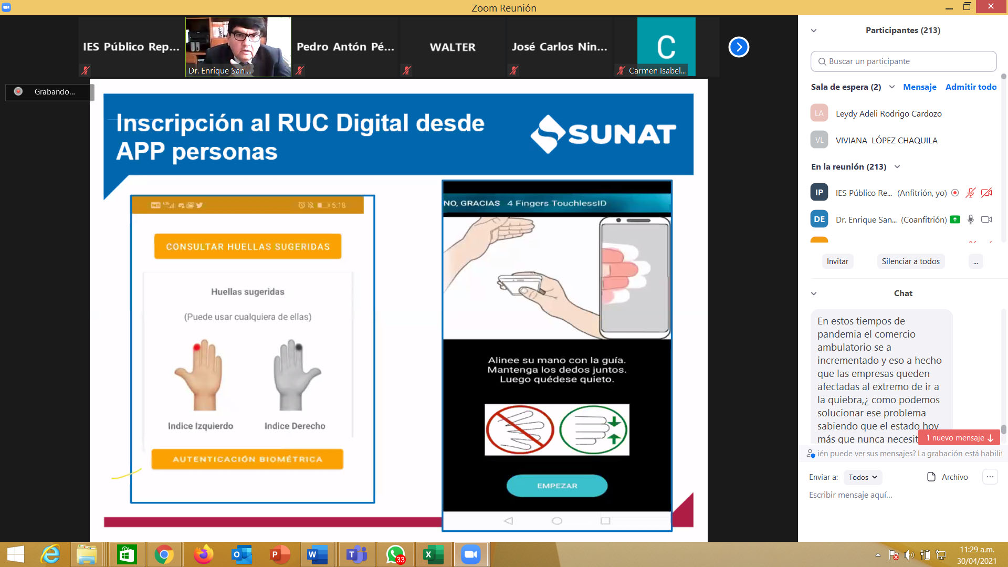The width and height of the screenshot is (1008, 567).
Task: Select the WALTER participant tile
Action: 452,47
